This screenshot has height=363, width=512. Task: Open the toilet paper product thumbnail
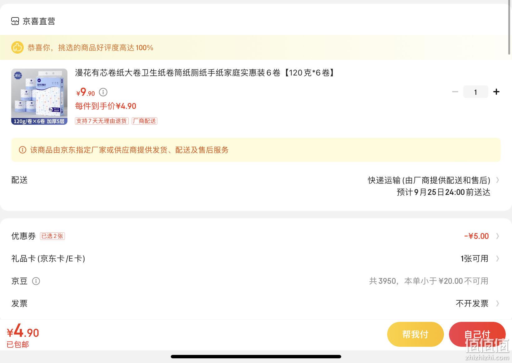coord(39,97)
